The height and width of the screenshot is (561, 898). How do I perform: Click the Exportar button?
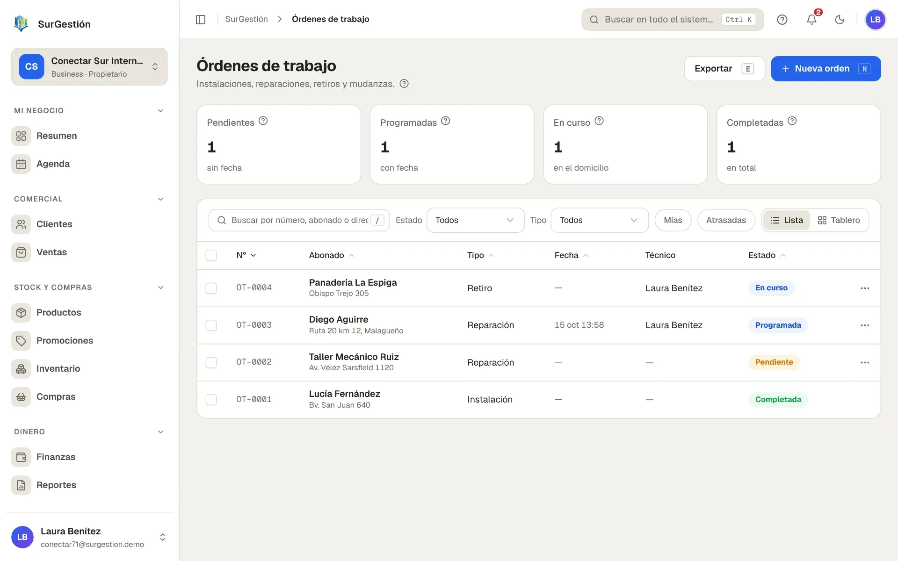(x=724, y=69)
